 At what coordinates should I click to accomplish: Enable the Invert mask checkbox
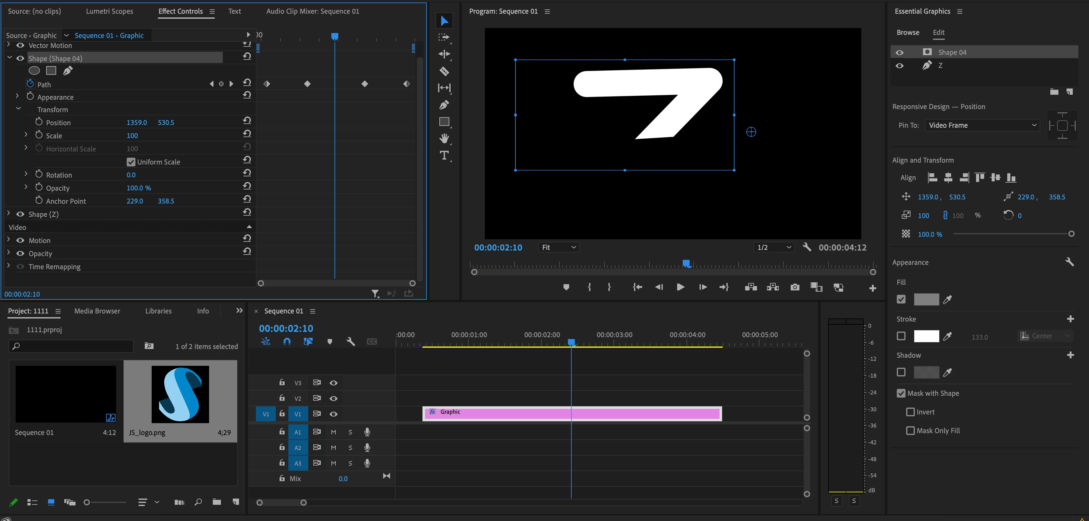[x=910, y=412]
